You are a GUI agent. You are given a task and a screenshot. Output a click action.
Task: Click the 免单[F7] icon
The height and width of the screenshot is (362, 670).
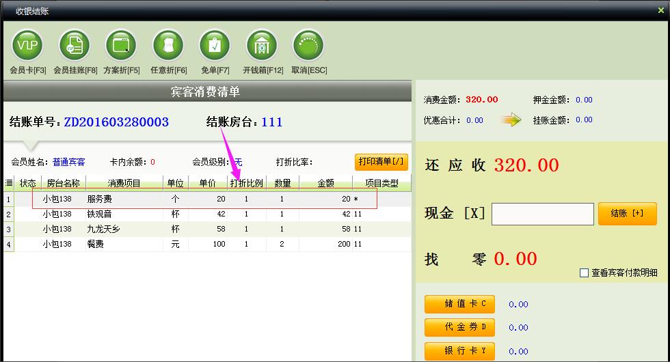point(215,45)
